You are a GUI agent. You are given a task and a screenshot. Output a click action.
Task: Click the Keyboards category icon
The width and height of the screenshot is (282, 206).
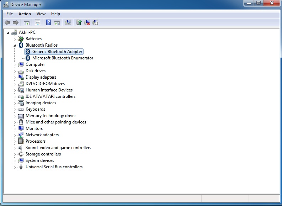[x=21, y=109]
